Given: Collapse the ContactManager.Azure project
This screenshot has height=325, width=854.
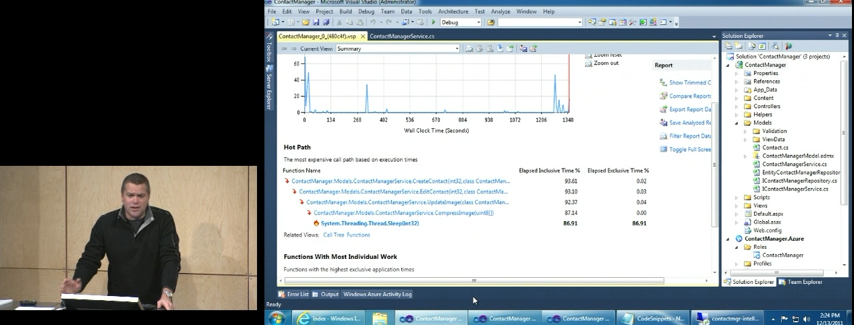Looking at the screenshot, I should tap(729, 239).
